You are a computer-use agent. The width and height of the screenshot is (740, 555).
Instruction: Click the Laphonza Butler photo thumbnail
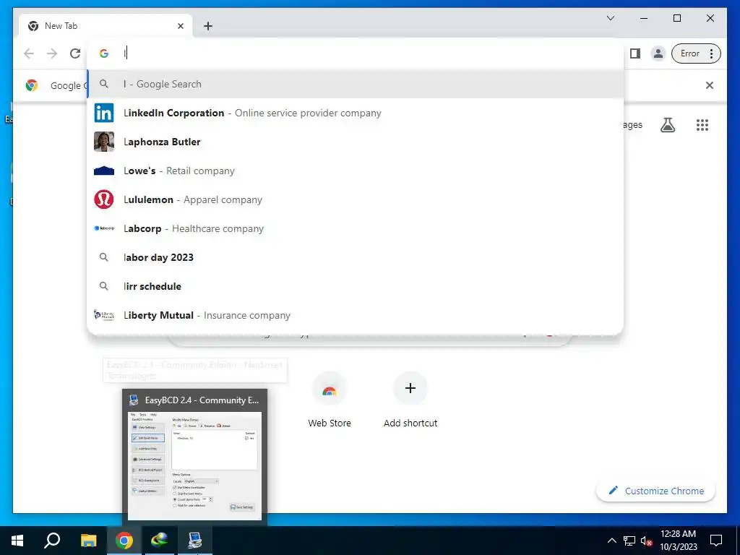pos(104,142)
